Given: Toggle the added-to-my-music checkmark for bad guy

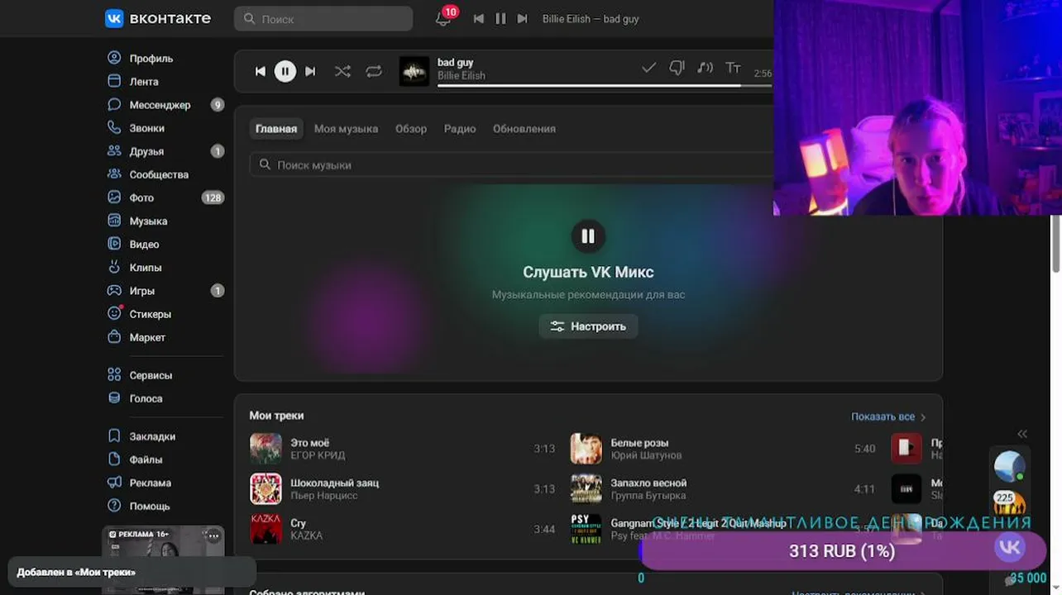Looking at the screenshot, I should 649,68.
